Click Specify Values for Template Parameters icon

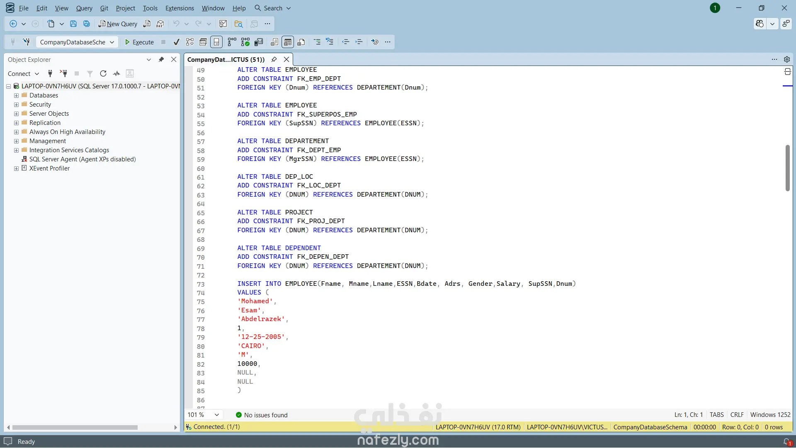[x=375, y=42]
